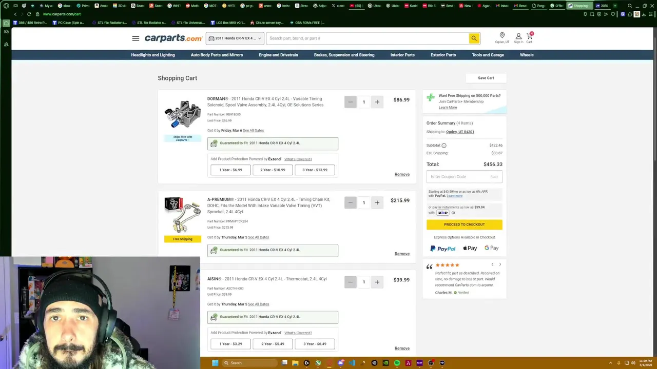Open Headlights and Lighting menu
This screenshot has height=369, width=657.
pyautogui.click(x=153, y=55)
